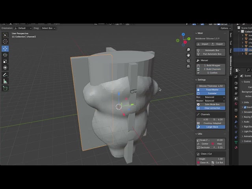Toggle the Fixed Master option
Viewport: 252px width, 189px height.
(x=211, y=90)
